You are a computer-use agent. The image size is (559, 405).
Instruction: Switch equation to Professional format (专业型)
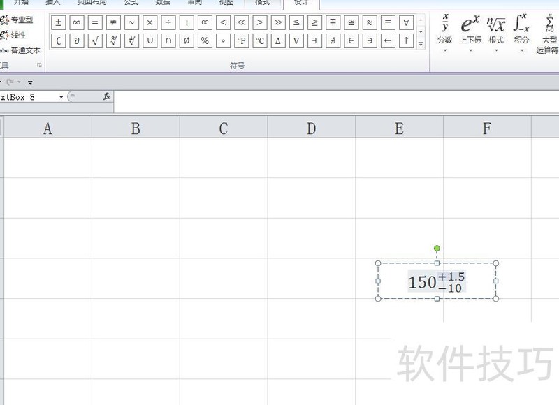click(21, 20)
